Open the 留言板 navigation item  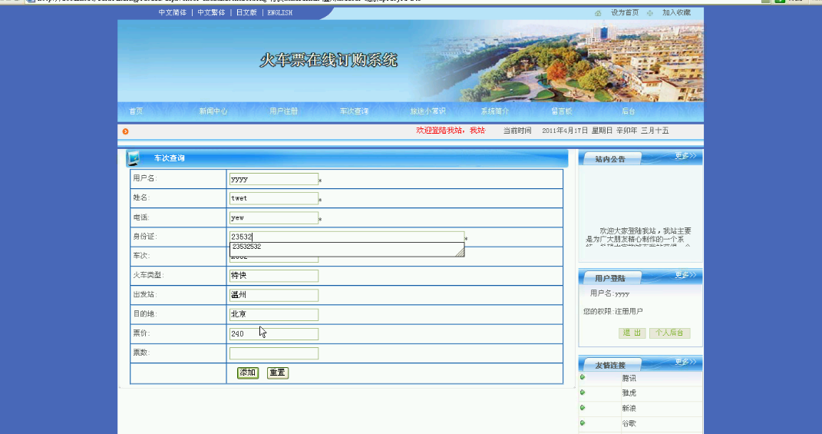tap(562, 111)
